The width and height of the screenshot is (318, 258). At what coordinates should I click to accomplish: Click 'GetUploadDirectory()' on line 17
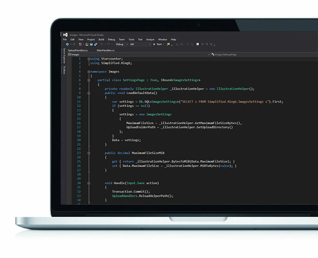point(215,127)
